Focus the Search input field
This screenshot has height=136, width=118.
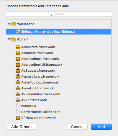point(59,14)
